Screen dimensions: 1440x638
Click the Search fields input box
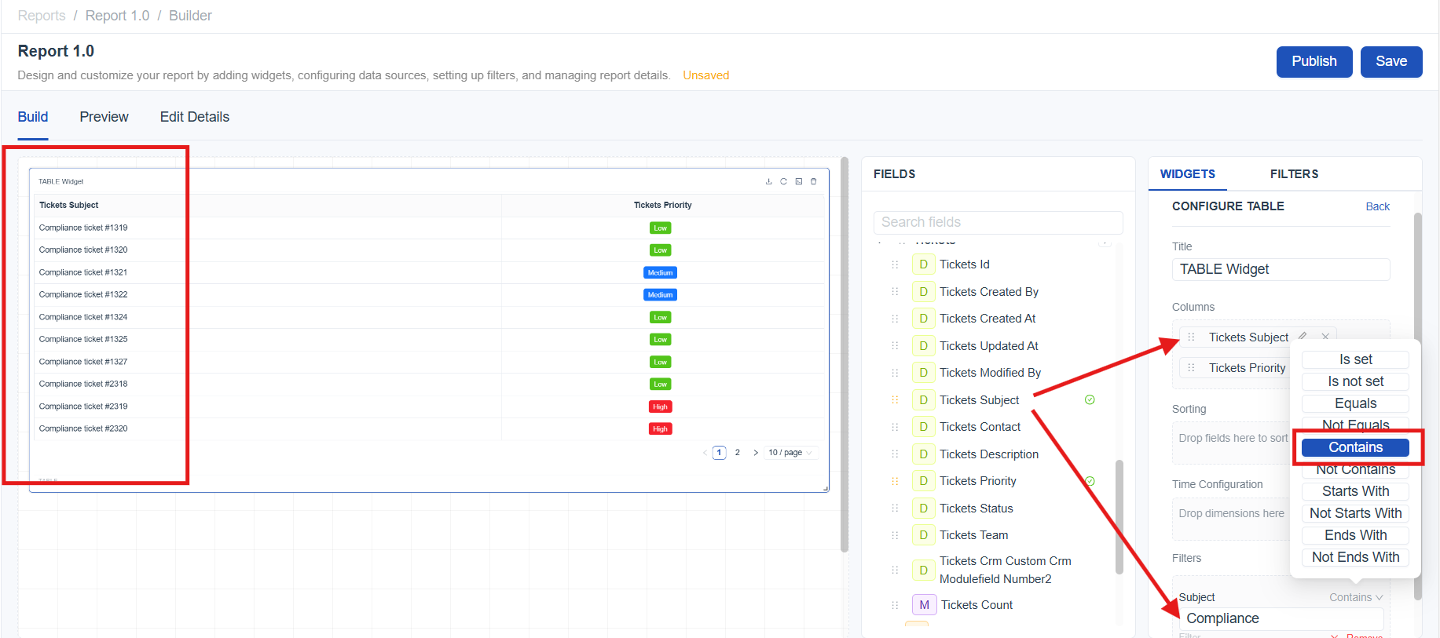[998, 222]
